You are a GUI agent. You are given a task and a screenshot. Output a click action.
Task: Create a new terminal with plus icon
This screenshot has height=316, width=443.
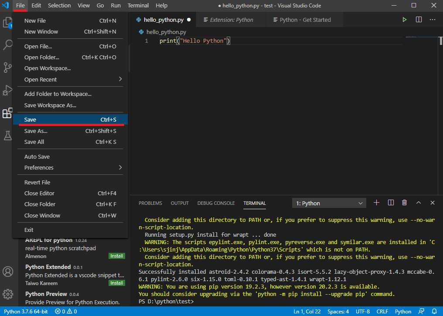pyautogui.click(x=376, y=203)
